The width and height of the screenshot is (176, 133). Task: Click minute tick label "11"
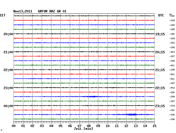117,126
